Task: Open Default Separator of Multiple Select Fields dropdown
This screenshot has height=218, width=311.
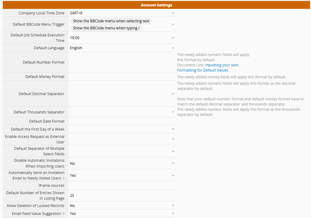Action: tap(121, 151)
